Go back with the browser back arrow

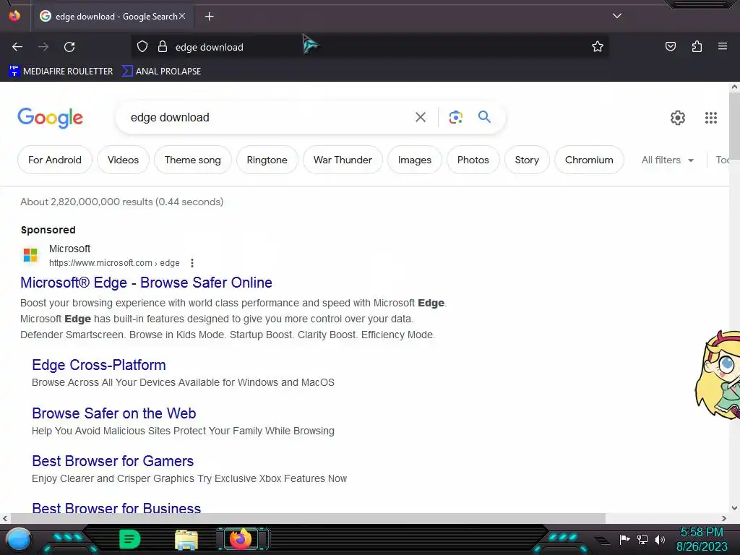[x=17, y=47]
